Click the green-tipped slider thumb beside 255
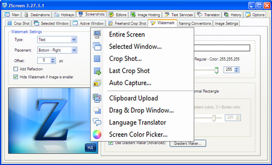The height and width of the screenshot is (165, 272). (216, 70)
